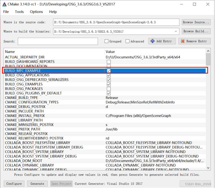Viewport: 215px width, 188px height.
Task: Select CMAKE_CONFIGURATION_TYPES entry
Action: [32, 102]
